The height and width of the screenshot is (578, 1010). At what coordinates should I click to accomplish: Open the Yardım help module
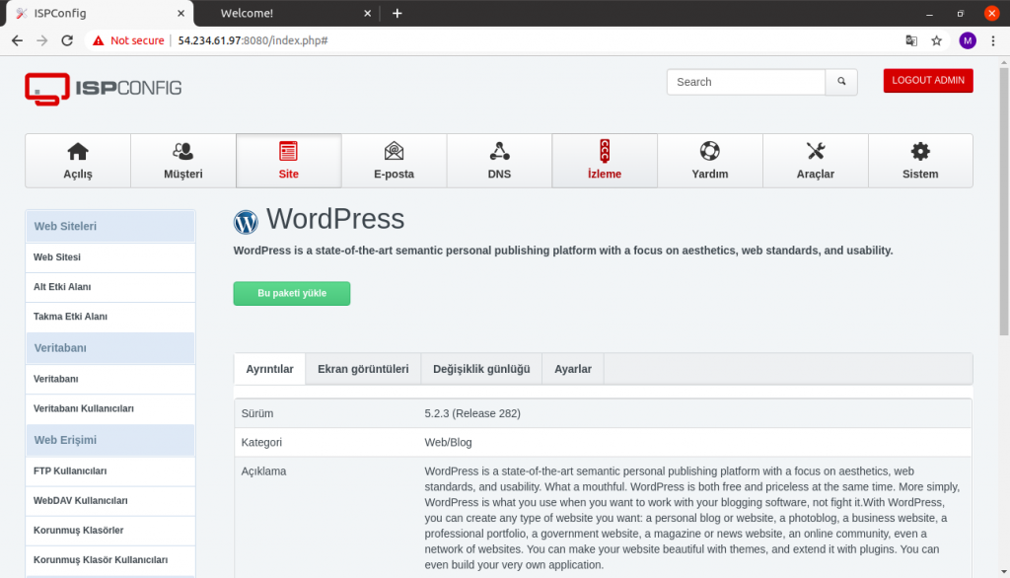coord(710,161)
